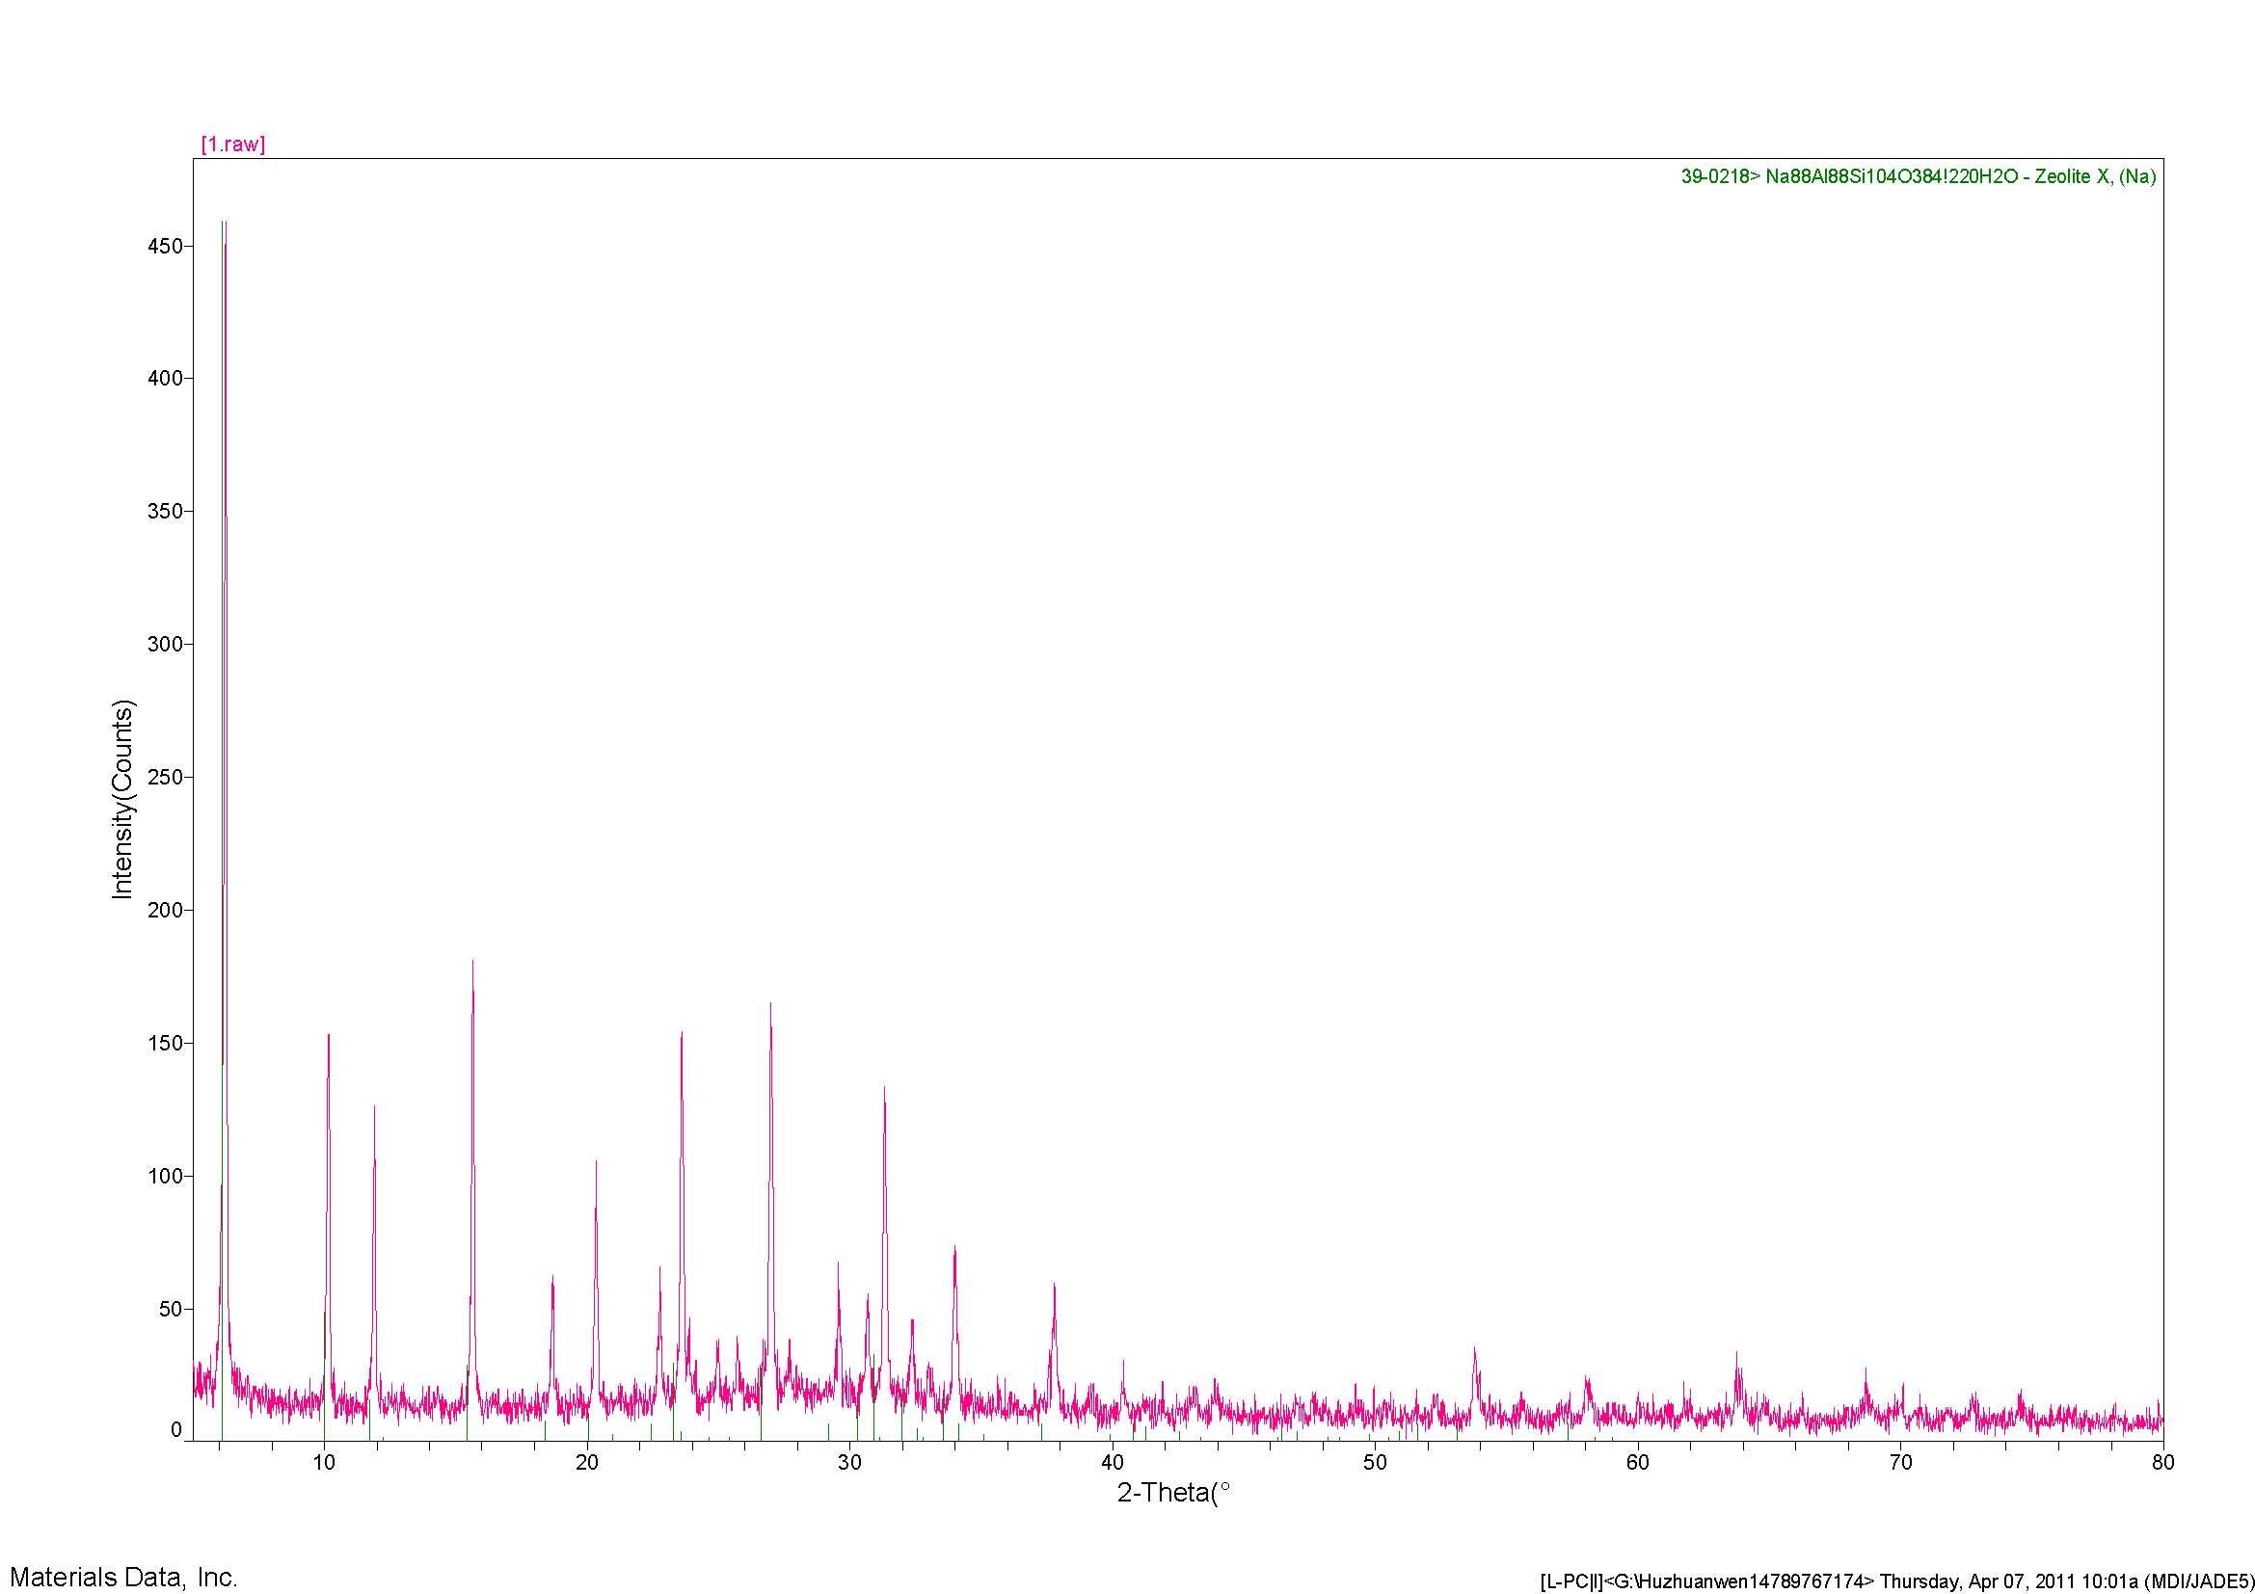Click the tip of the 23.6 degree peak
The image size is (2255, 1594).
pos(681,1033)
